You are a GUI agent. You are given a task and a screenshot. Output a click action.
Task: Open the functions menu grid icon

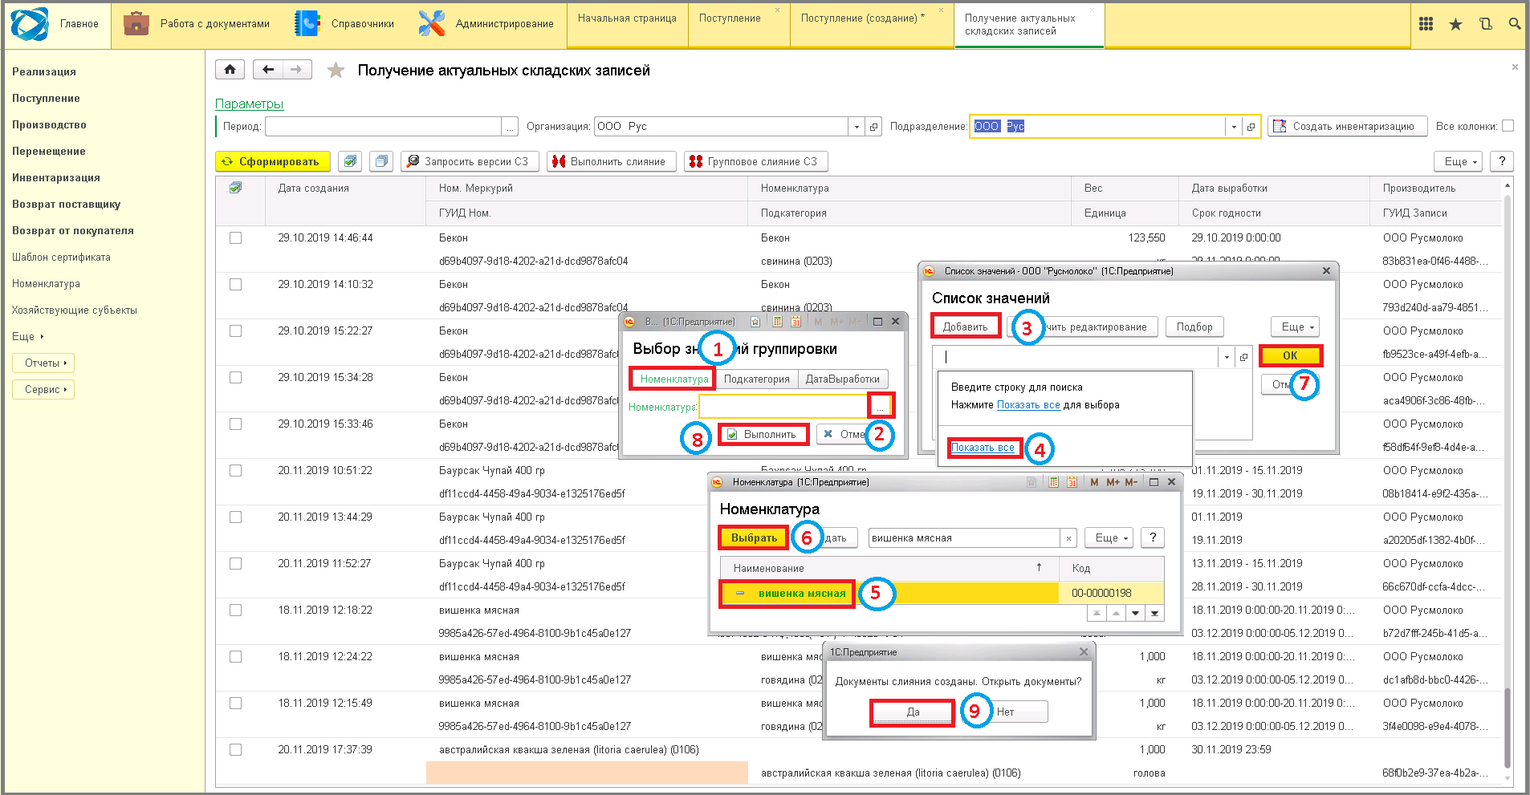pos(1426,24)
